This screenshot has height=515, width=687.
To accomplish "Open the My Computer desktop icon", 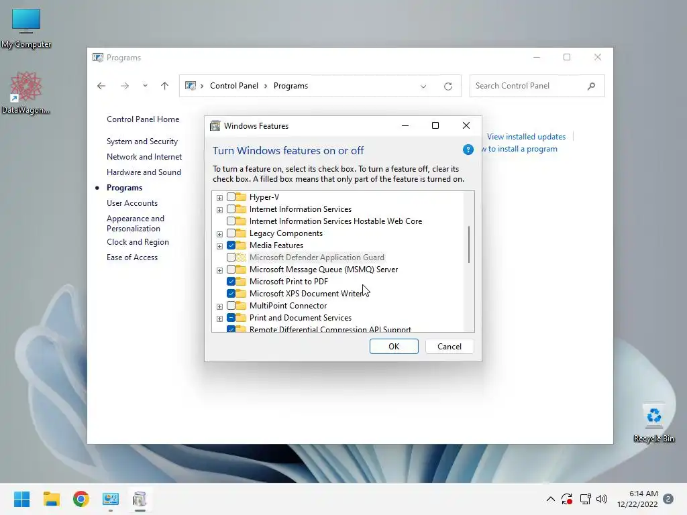I will 26,27.
